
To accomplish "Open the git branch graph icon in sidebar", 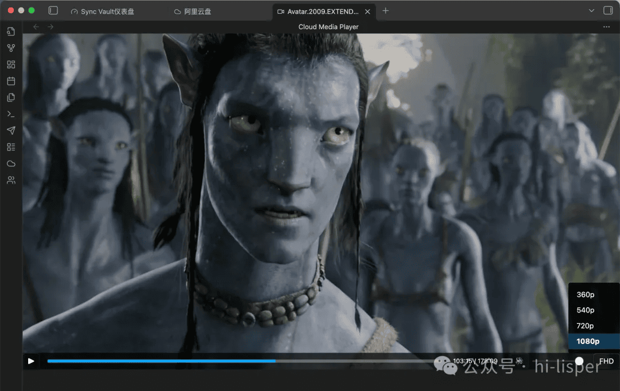I will (x=11, y=48).
